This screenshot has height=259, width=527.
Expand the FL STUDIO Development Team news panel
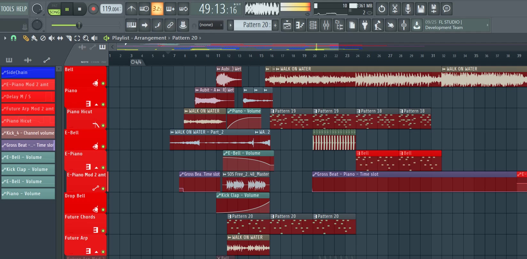click(x=487, y=25)
